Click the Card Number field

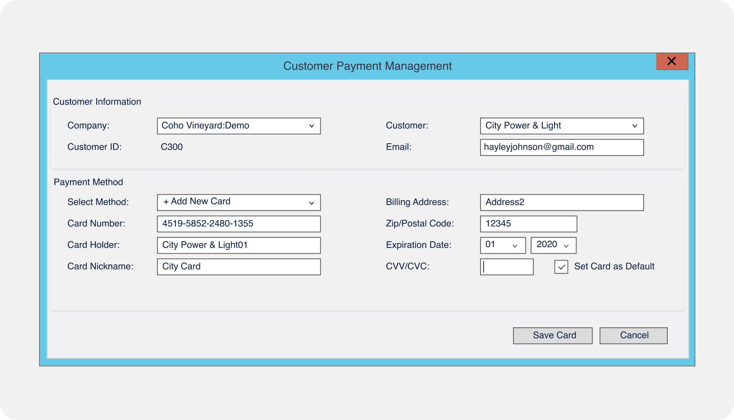click(x=238, y=224)
